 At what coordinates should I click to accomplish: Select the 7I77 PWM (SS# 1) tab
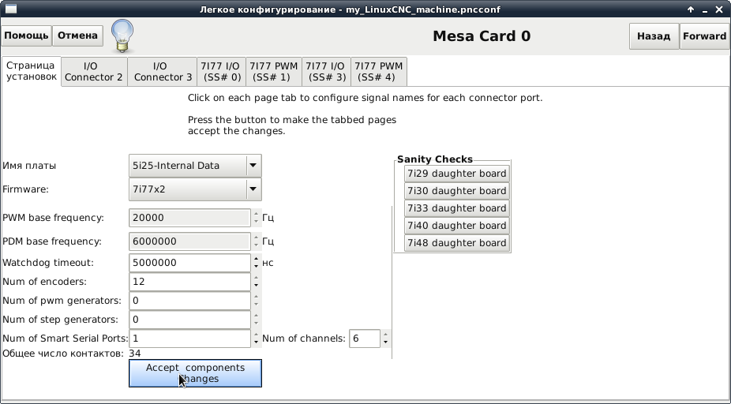point(272,72)
